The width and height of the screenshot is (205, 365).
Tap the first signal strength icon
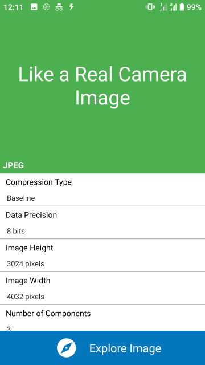click(163, 7)
